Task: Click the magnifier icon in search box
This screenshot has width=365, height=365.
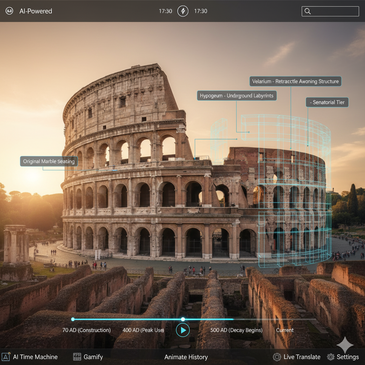Action: click(308, 11)
